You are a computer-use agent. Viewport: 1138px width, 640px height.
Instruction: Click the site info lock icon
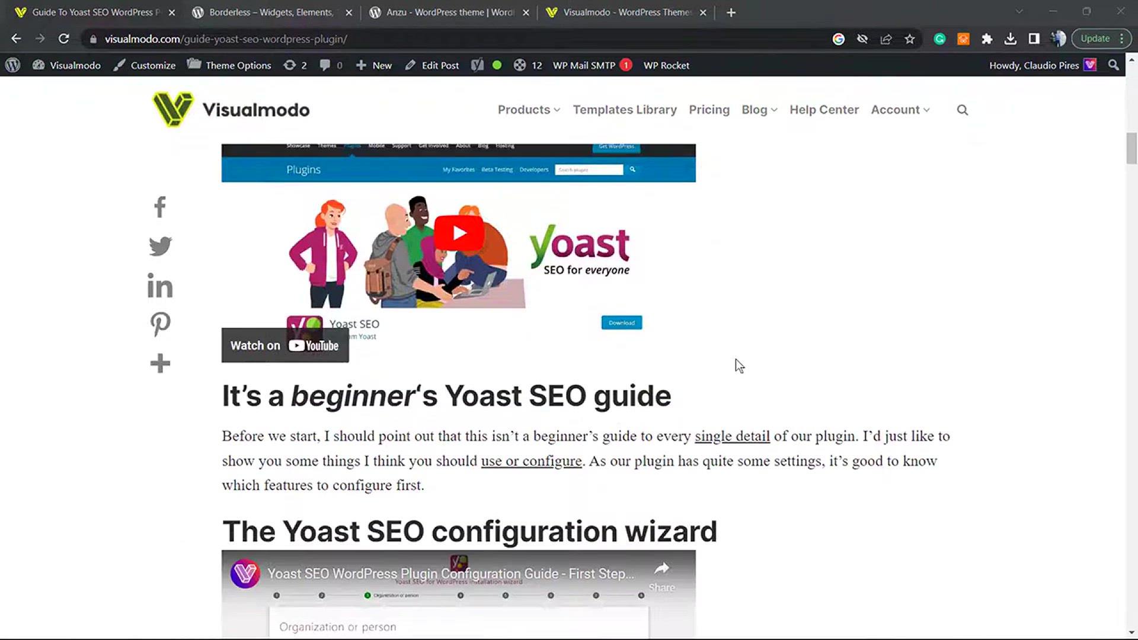pos(93,39)
